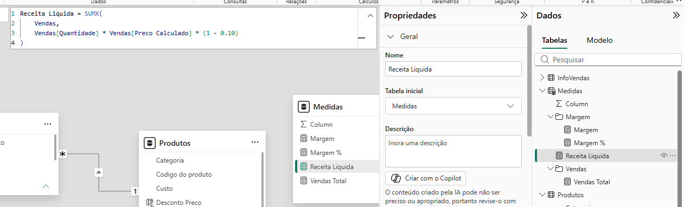Click calculator icon beside Vendas Total in card
The image size is (684, 207).
(x=303, y=181)
